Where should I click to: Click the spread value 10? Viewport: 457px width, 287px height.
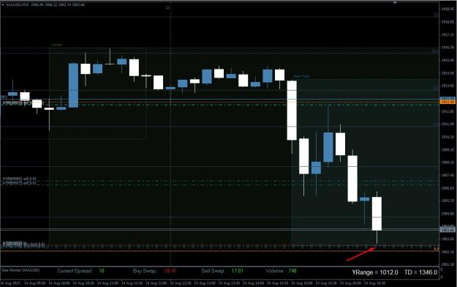coord(102,271)
